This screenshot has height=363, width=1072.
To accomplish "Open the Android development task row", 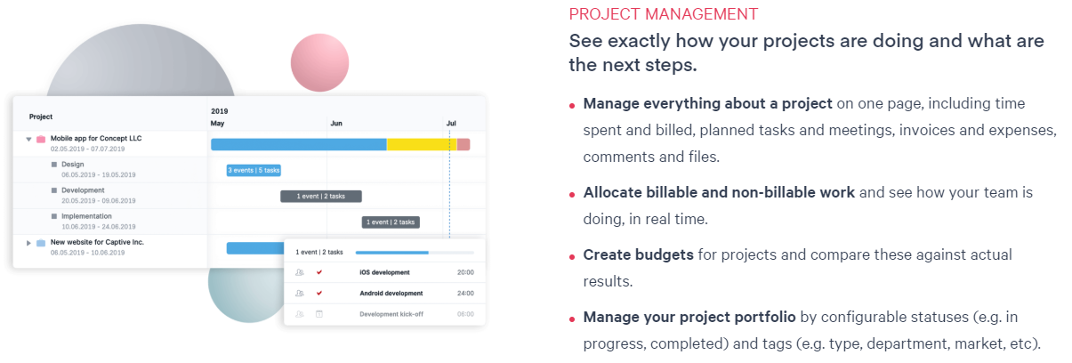I will [x=384, y=293].
